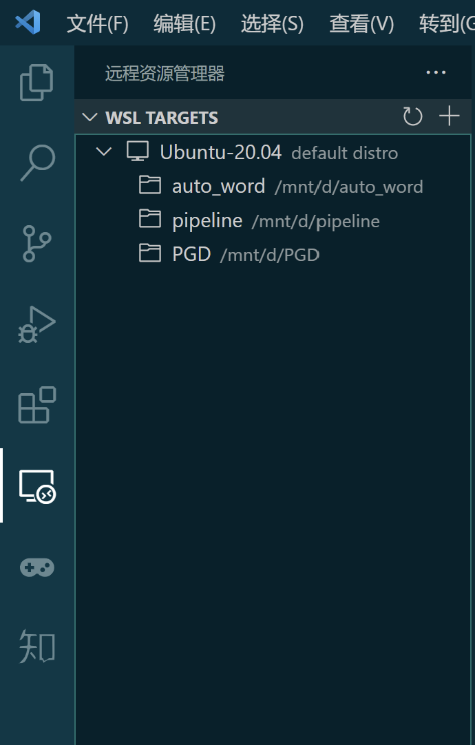
Task: Open the Explorer view icon
Action: (36, 81)
